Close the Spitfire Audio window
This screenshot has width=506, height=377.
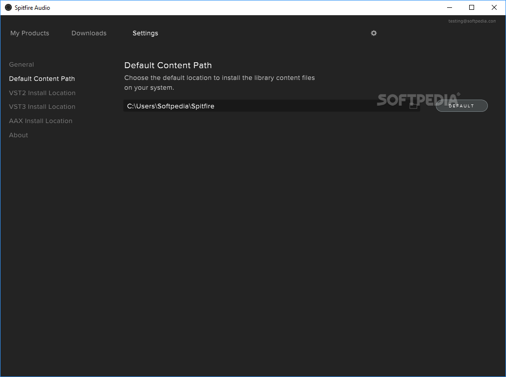(x=494, y=7)
